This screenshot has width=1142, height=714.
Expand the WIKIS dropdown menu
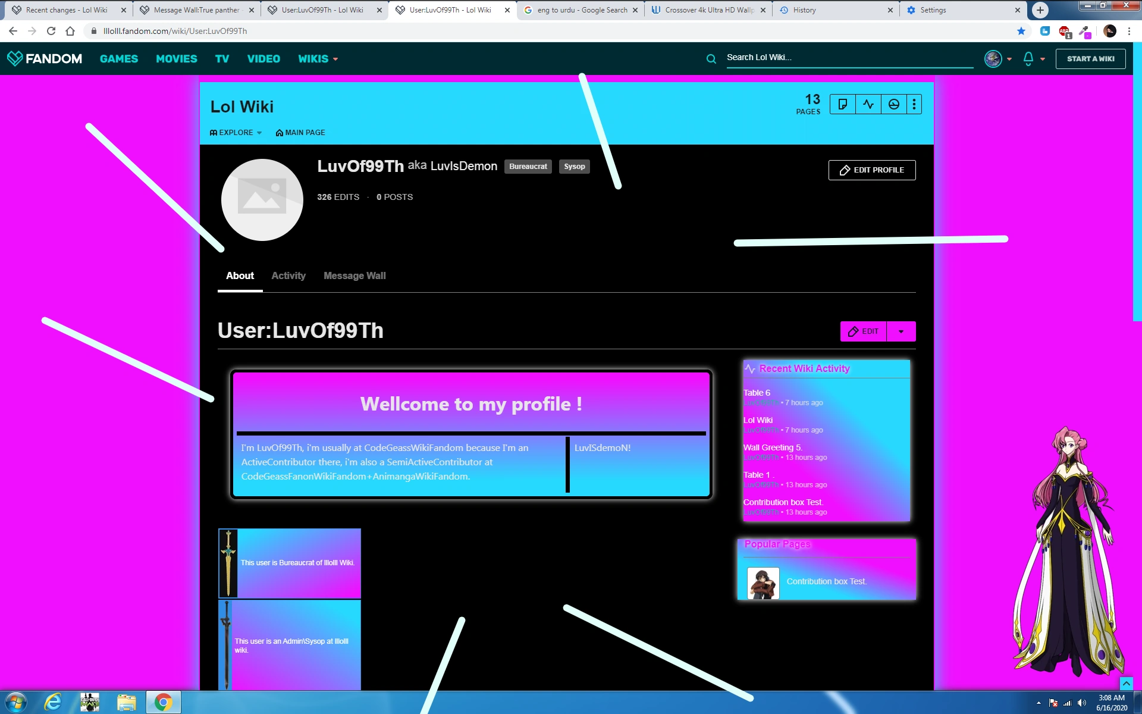point(318,59)
